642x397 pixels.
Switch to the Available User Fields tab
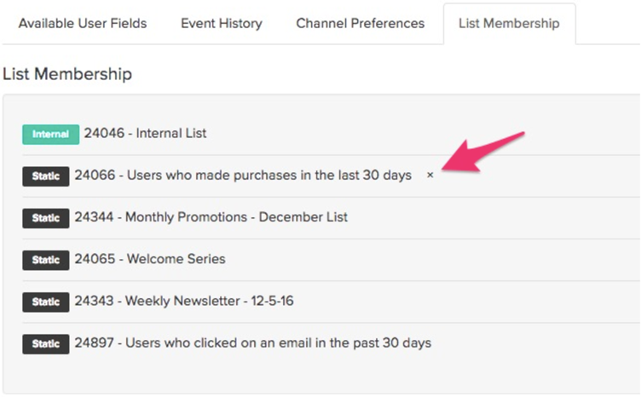point(83,23)
